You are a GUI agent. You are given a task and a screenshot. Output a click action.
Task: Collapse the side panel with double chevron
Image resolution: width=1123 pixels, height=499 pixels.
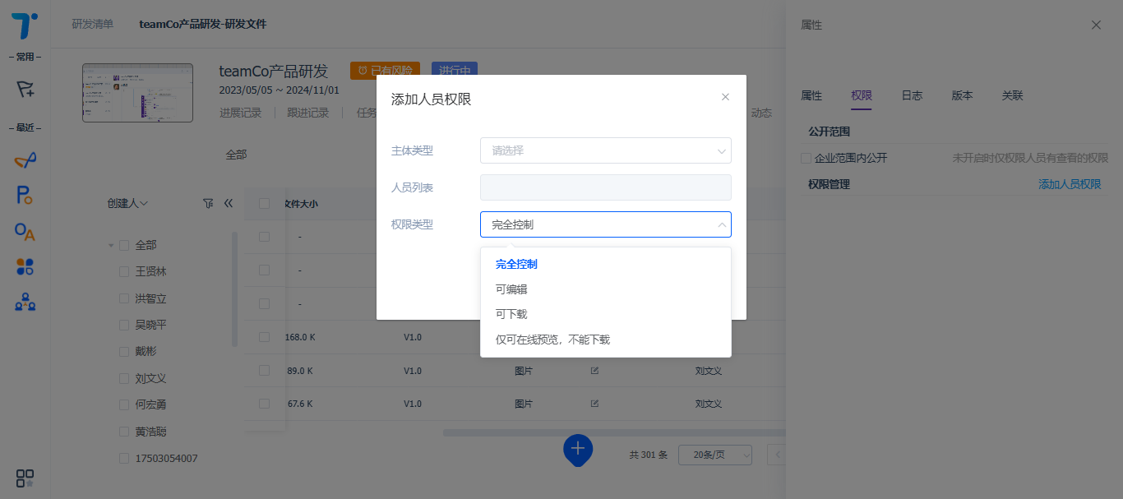(229, 203)
